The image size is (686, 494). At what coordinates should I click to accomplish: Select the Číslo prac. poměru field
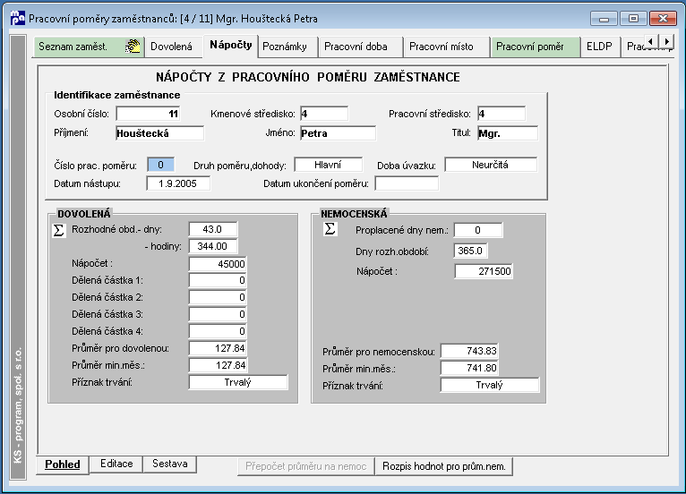pyautogui.click(x=160, y=165)
